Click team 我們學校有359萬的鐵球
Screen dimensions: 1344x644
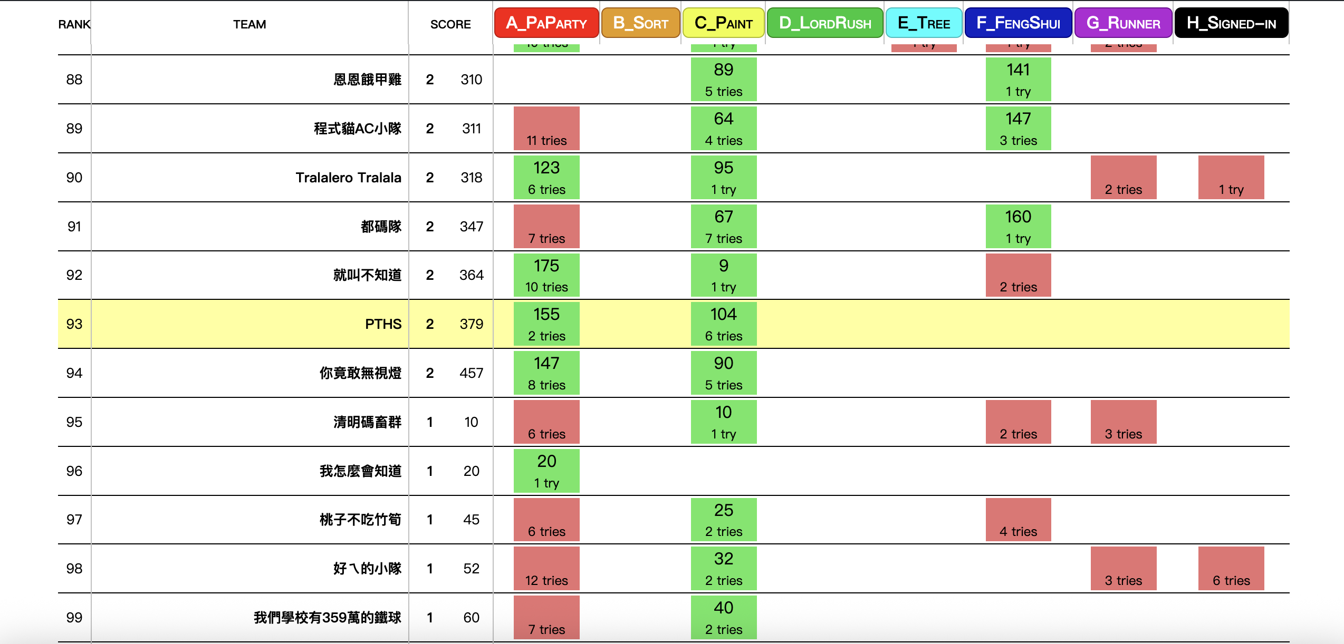[x=327, y=618]
